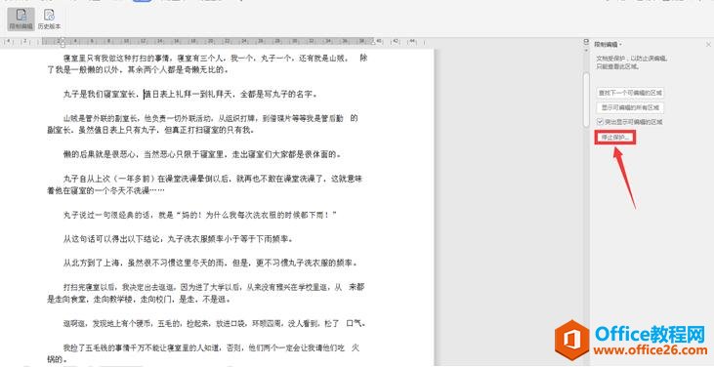Click 查找下一个可编辑的区域 button

pos(630,93)
